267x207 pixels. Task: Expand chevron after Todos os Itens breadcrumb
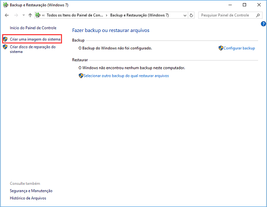[x=106, y=15]
